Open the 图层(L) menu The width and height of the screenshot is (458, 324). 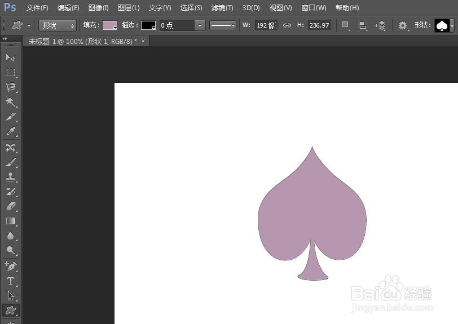pos(129,8)
